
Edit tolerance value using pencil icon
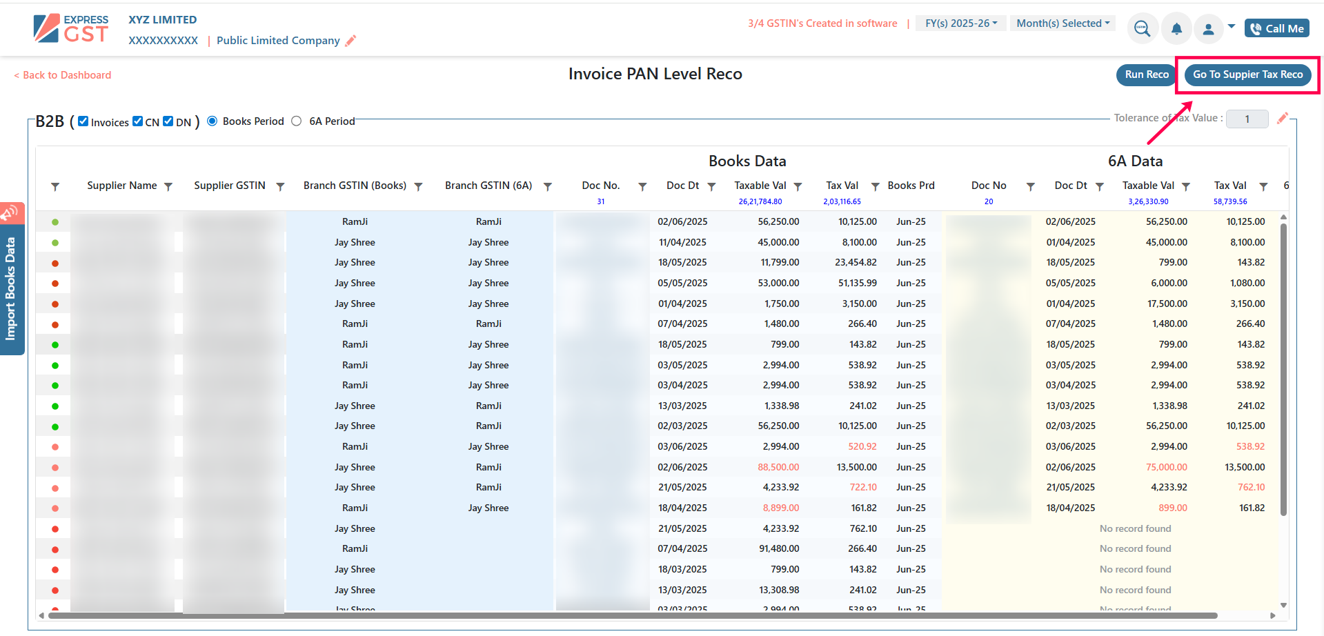coord(1282,119)
